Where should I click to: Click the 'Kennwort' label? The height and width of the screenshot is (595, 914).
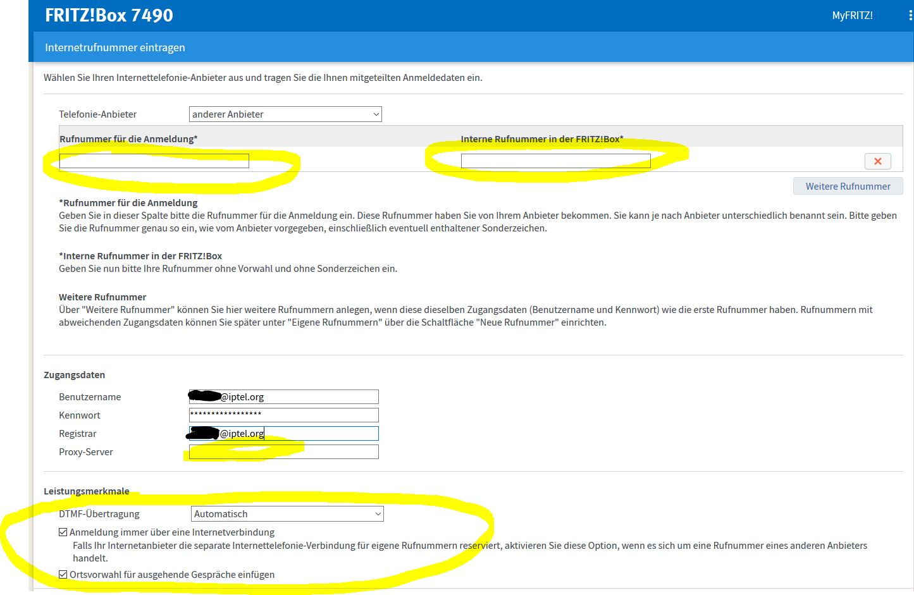coord(80,415)
